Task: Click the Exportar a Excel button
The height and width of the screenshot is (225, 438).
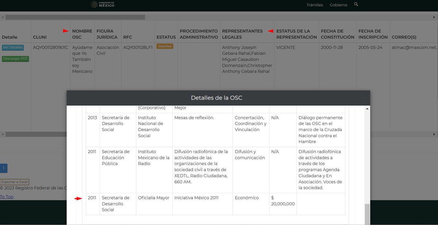Action: (15, 182)
